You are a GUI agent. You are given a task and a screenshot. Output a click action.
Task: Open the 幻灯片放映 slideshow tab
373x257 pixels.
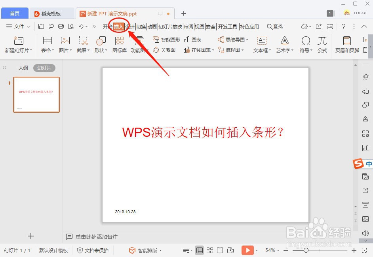click(x=170, y=26)
